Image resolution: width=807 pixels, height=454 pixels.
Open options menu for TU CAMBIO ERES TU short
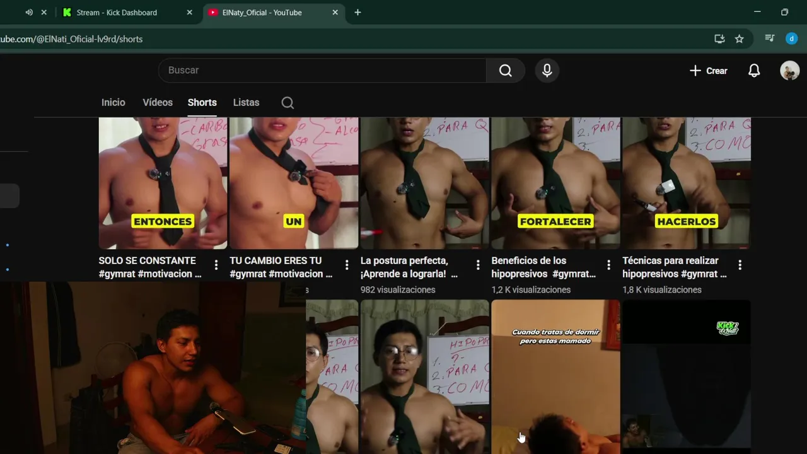point(347,265)
